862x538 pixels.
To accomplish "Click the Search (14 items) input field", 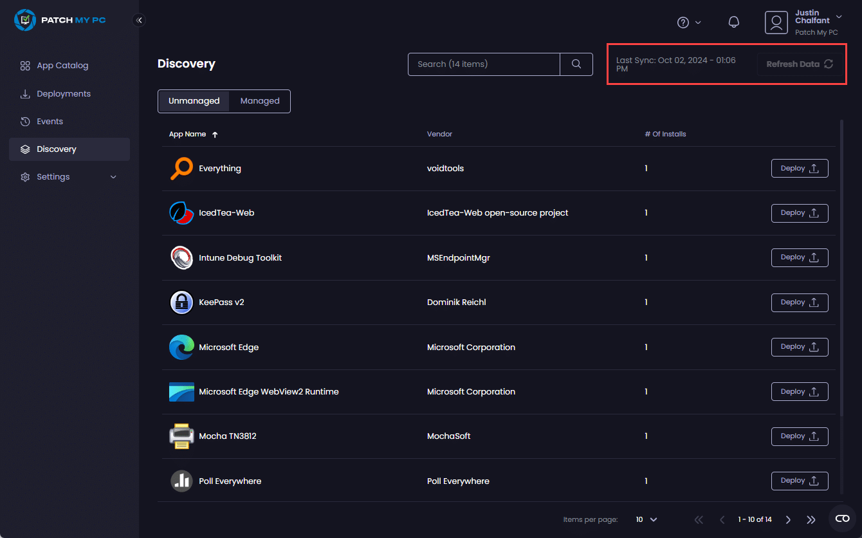I will click(x=484, y=64).
